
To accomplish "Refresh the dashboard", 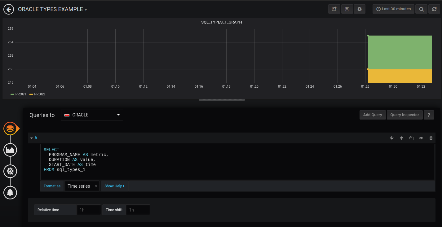I will (x=434, y=9).
